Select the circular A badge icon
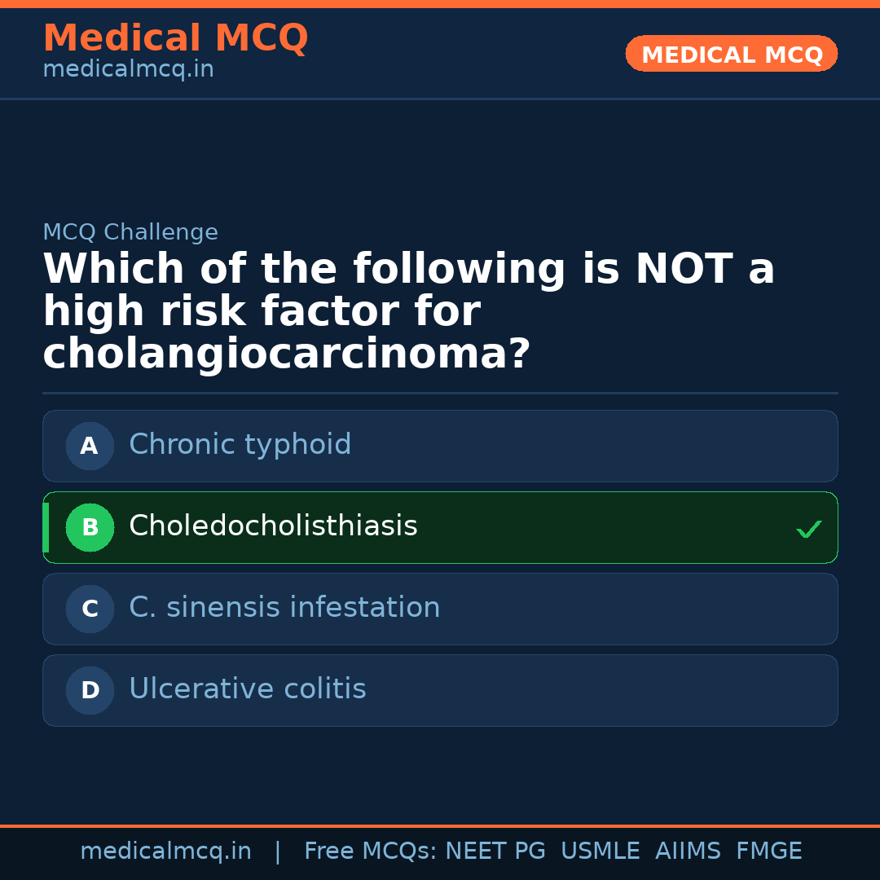This screenshot has height=880, width=880. [90, 446]
